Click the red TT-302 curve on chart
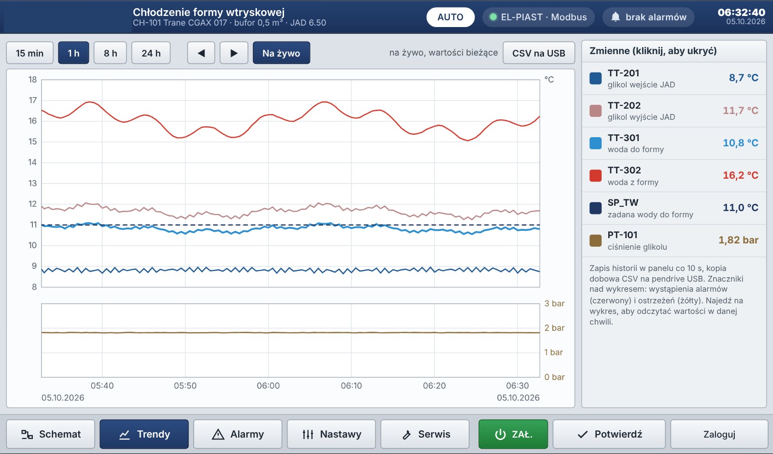 click(290, 120)
